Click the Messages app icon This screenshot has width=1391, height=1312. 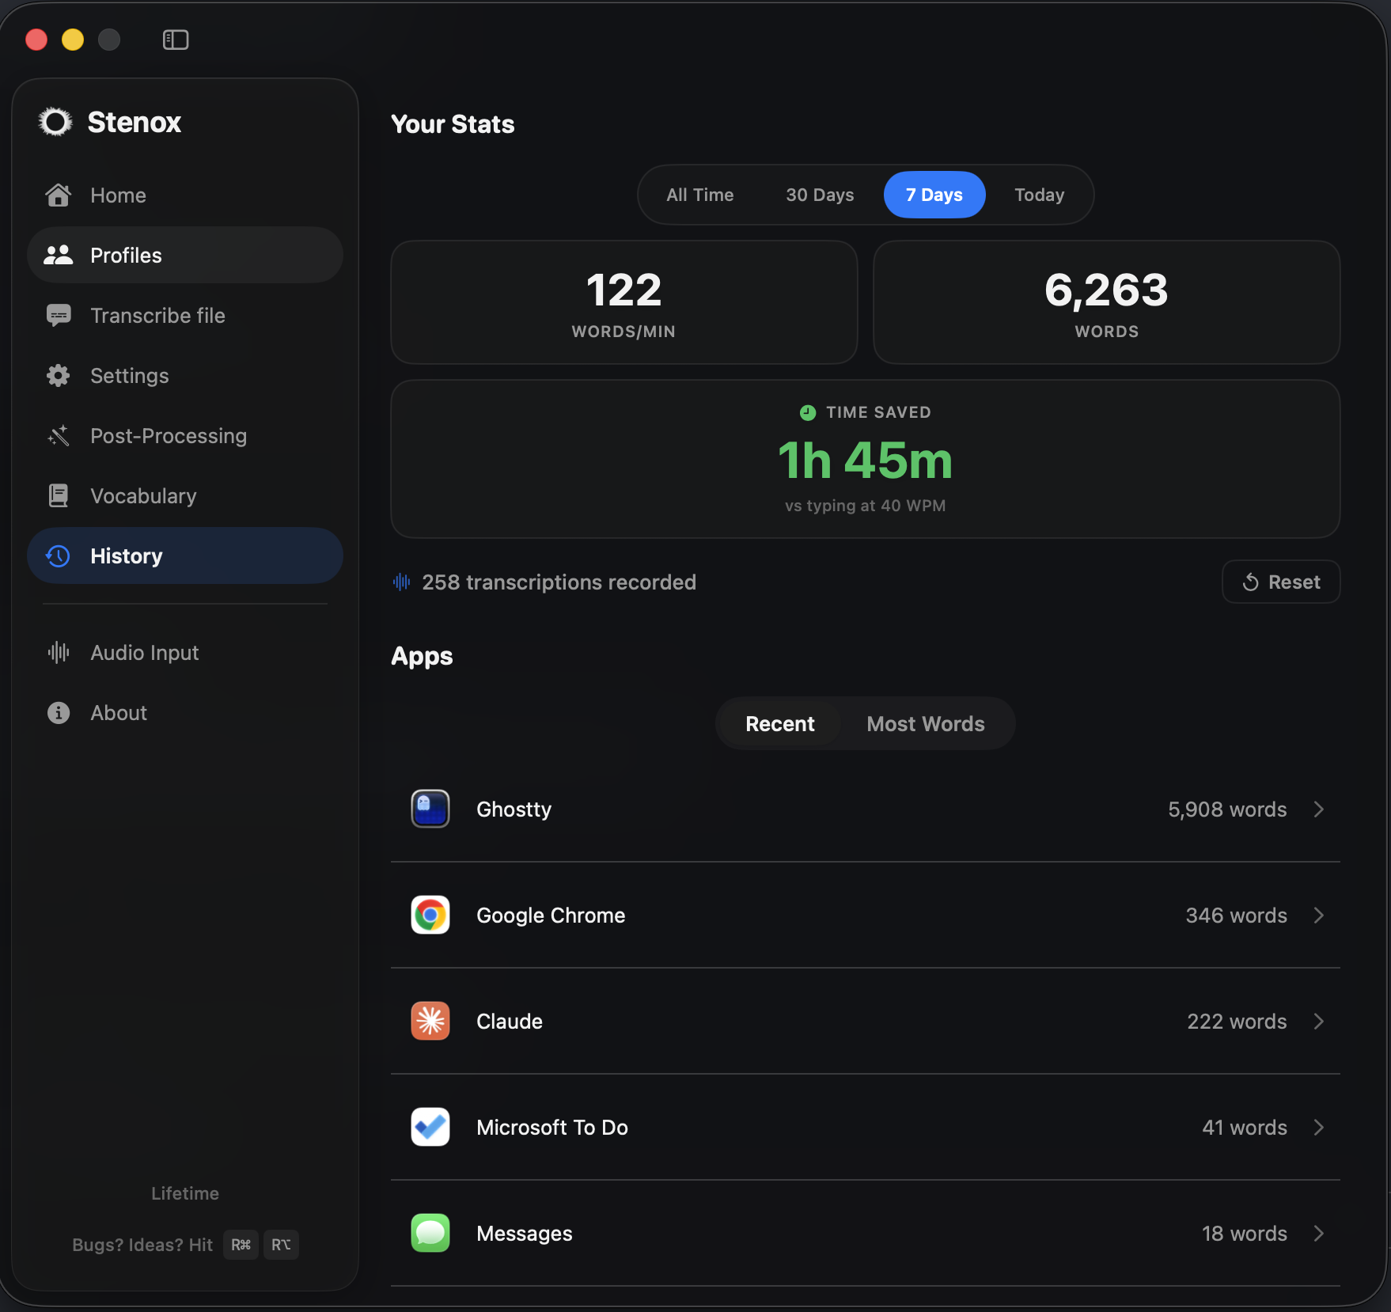(430, 1233)
